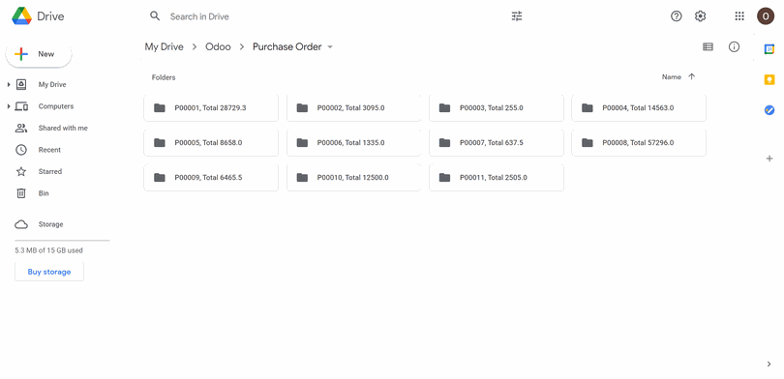Hide the side panel chevron
The image size is (784, 379).
(x=769, y=364)
